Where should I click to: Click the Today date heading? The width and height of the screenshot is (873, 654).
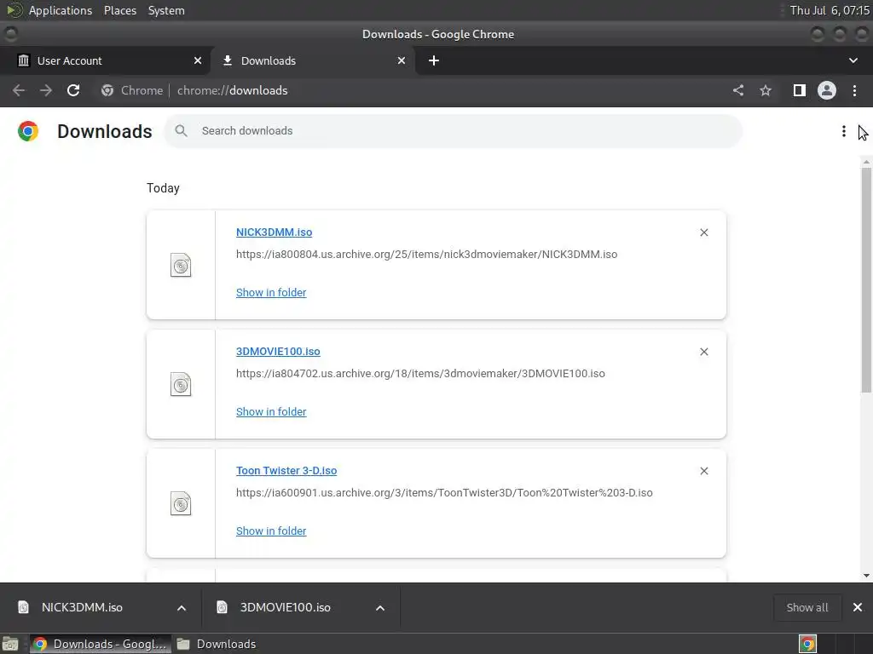163,188
